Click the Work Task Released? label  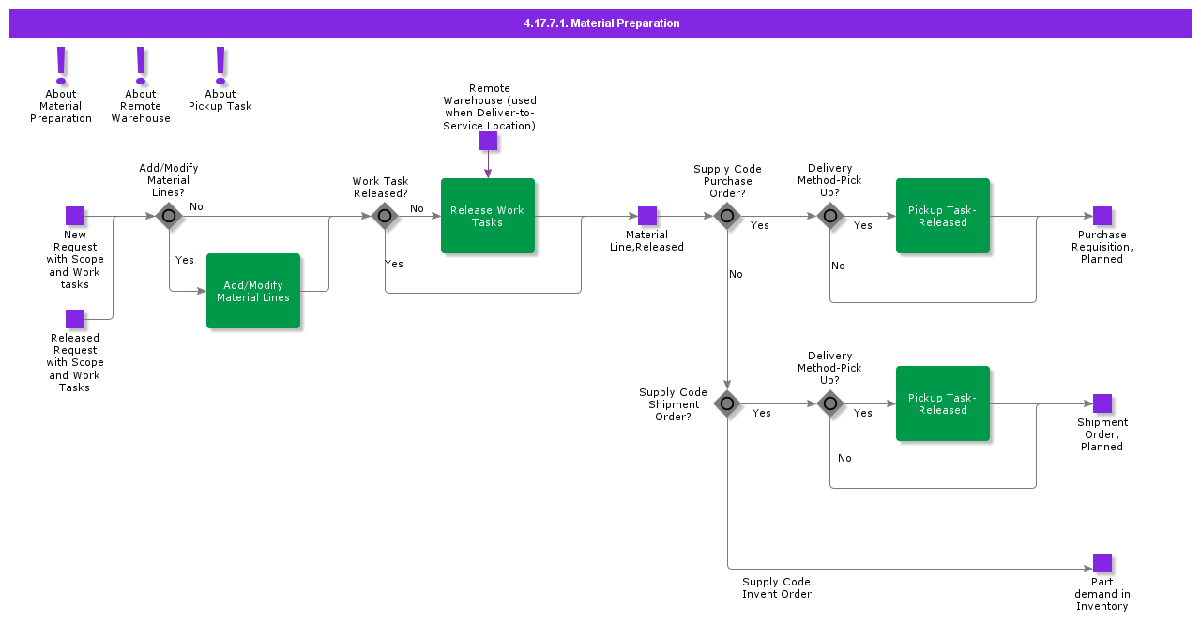[380, 188]
